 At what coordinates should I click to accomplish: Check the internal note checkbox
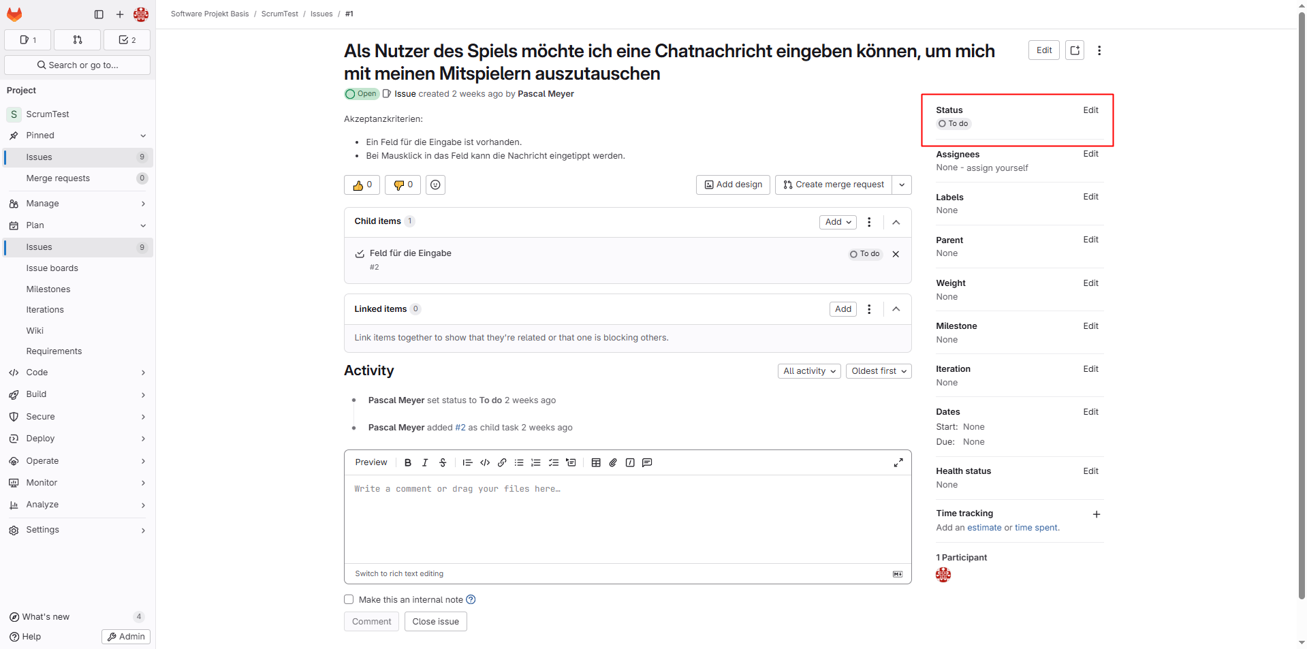[349, 600]
